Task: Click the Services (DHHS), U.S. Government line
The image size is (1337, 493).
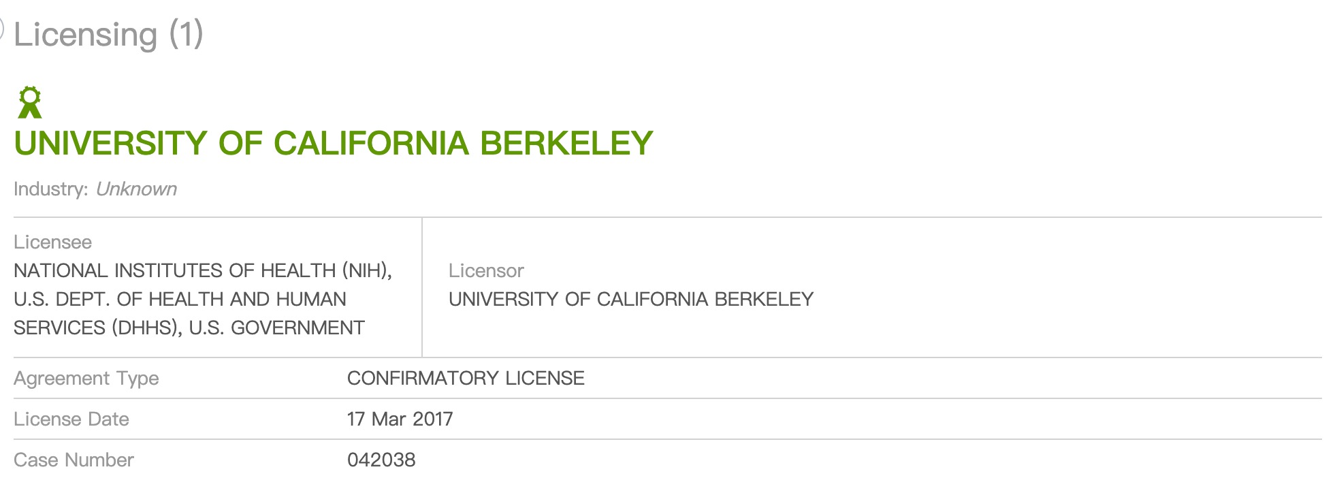Action: (x=189, y=328)
